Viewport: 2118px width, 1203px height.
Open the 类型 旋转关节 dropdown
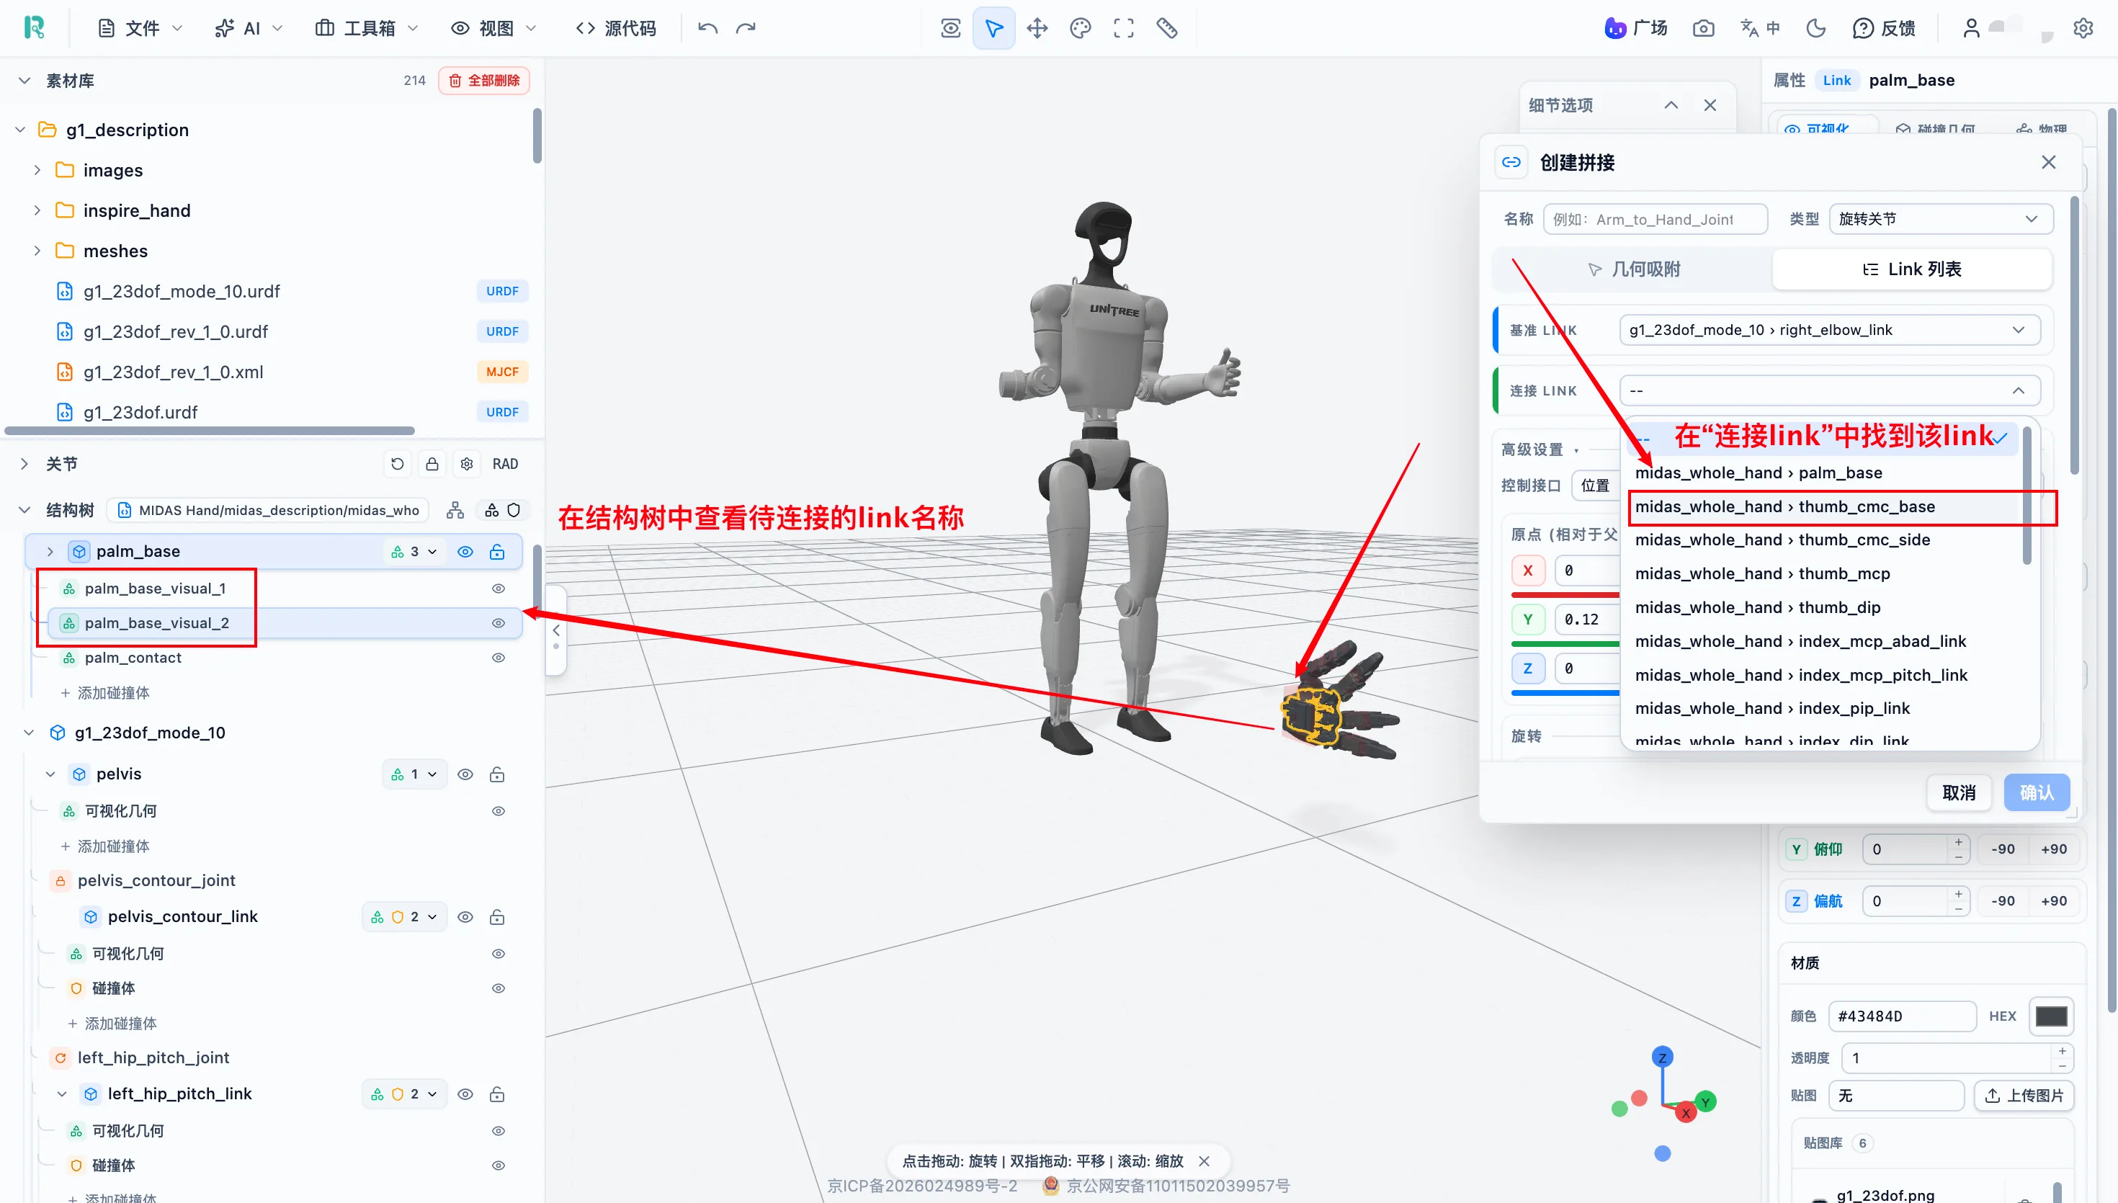pos(1940,219)
